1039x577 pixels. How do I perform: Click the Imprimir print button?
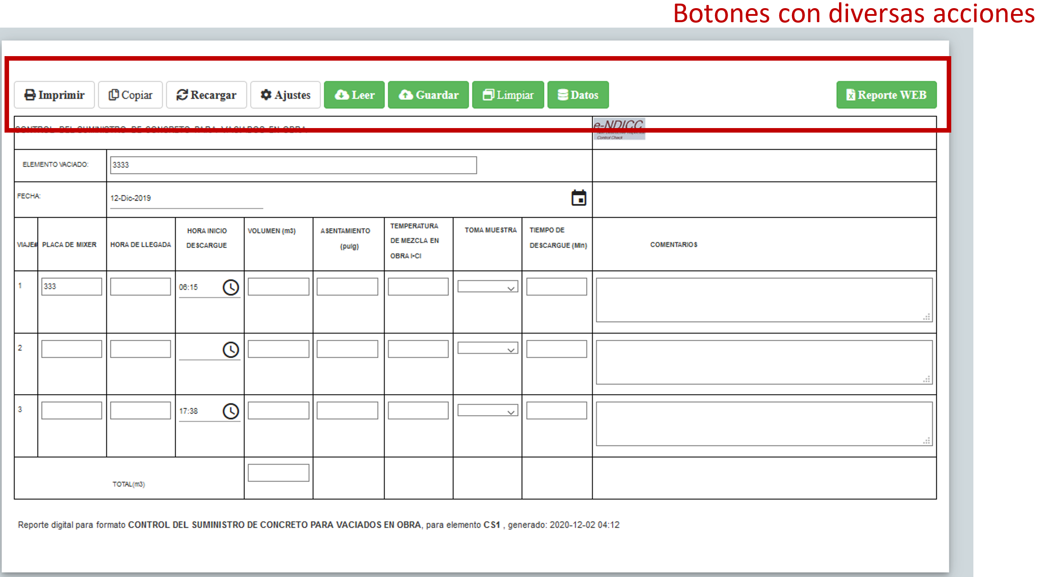click(x=54, y=95)
